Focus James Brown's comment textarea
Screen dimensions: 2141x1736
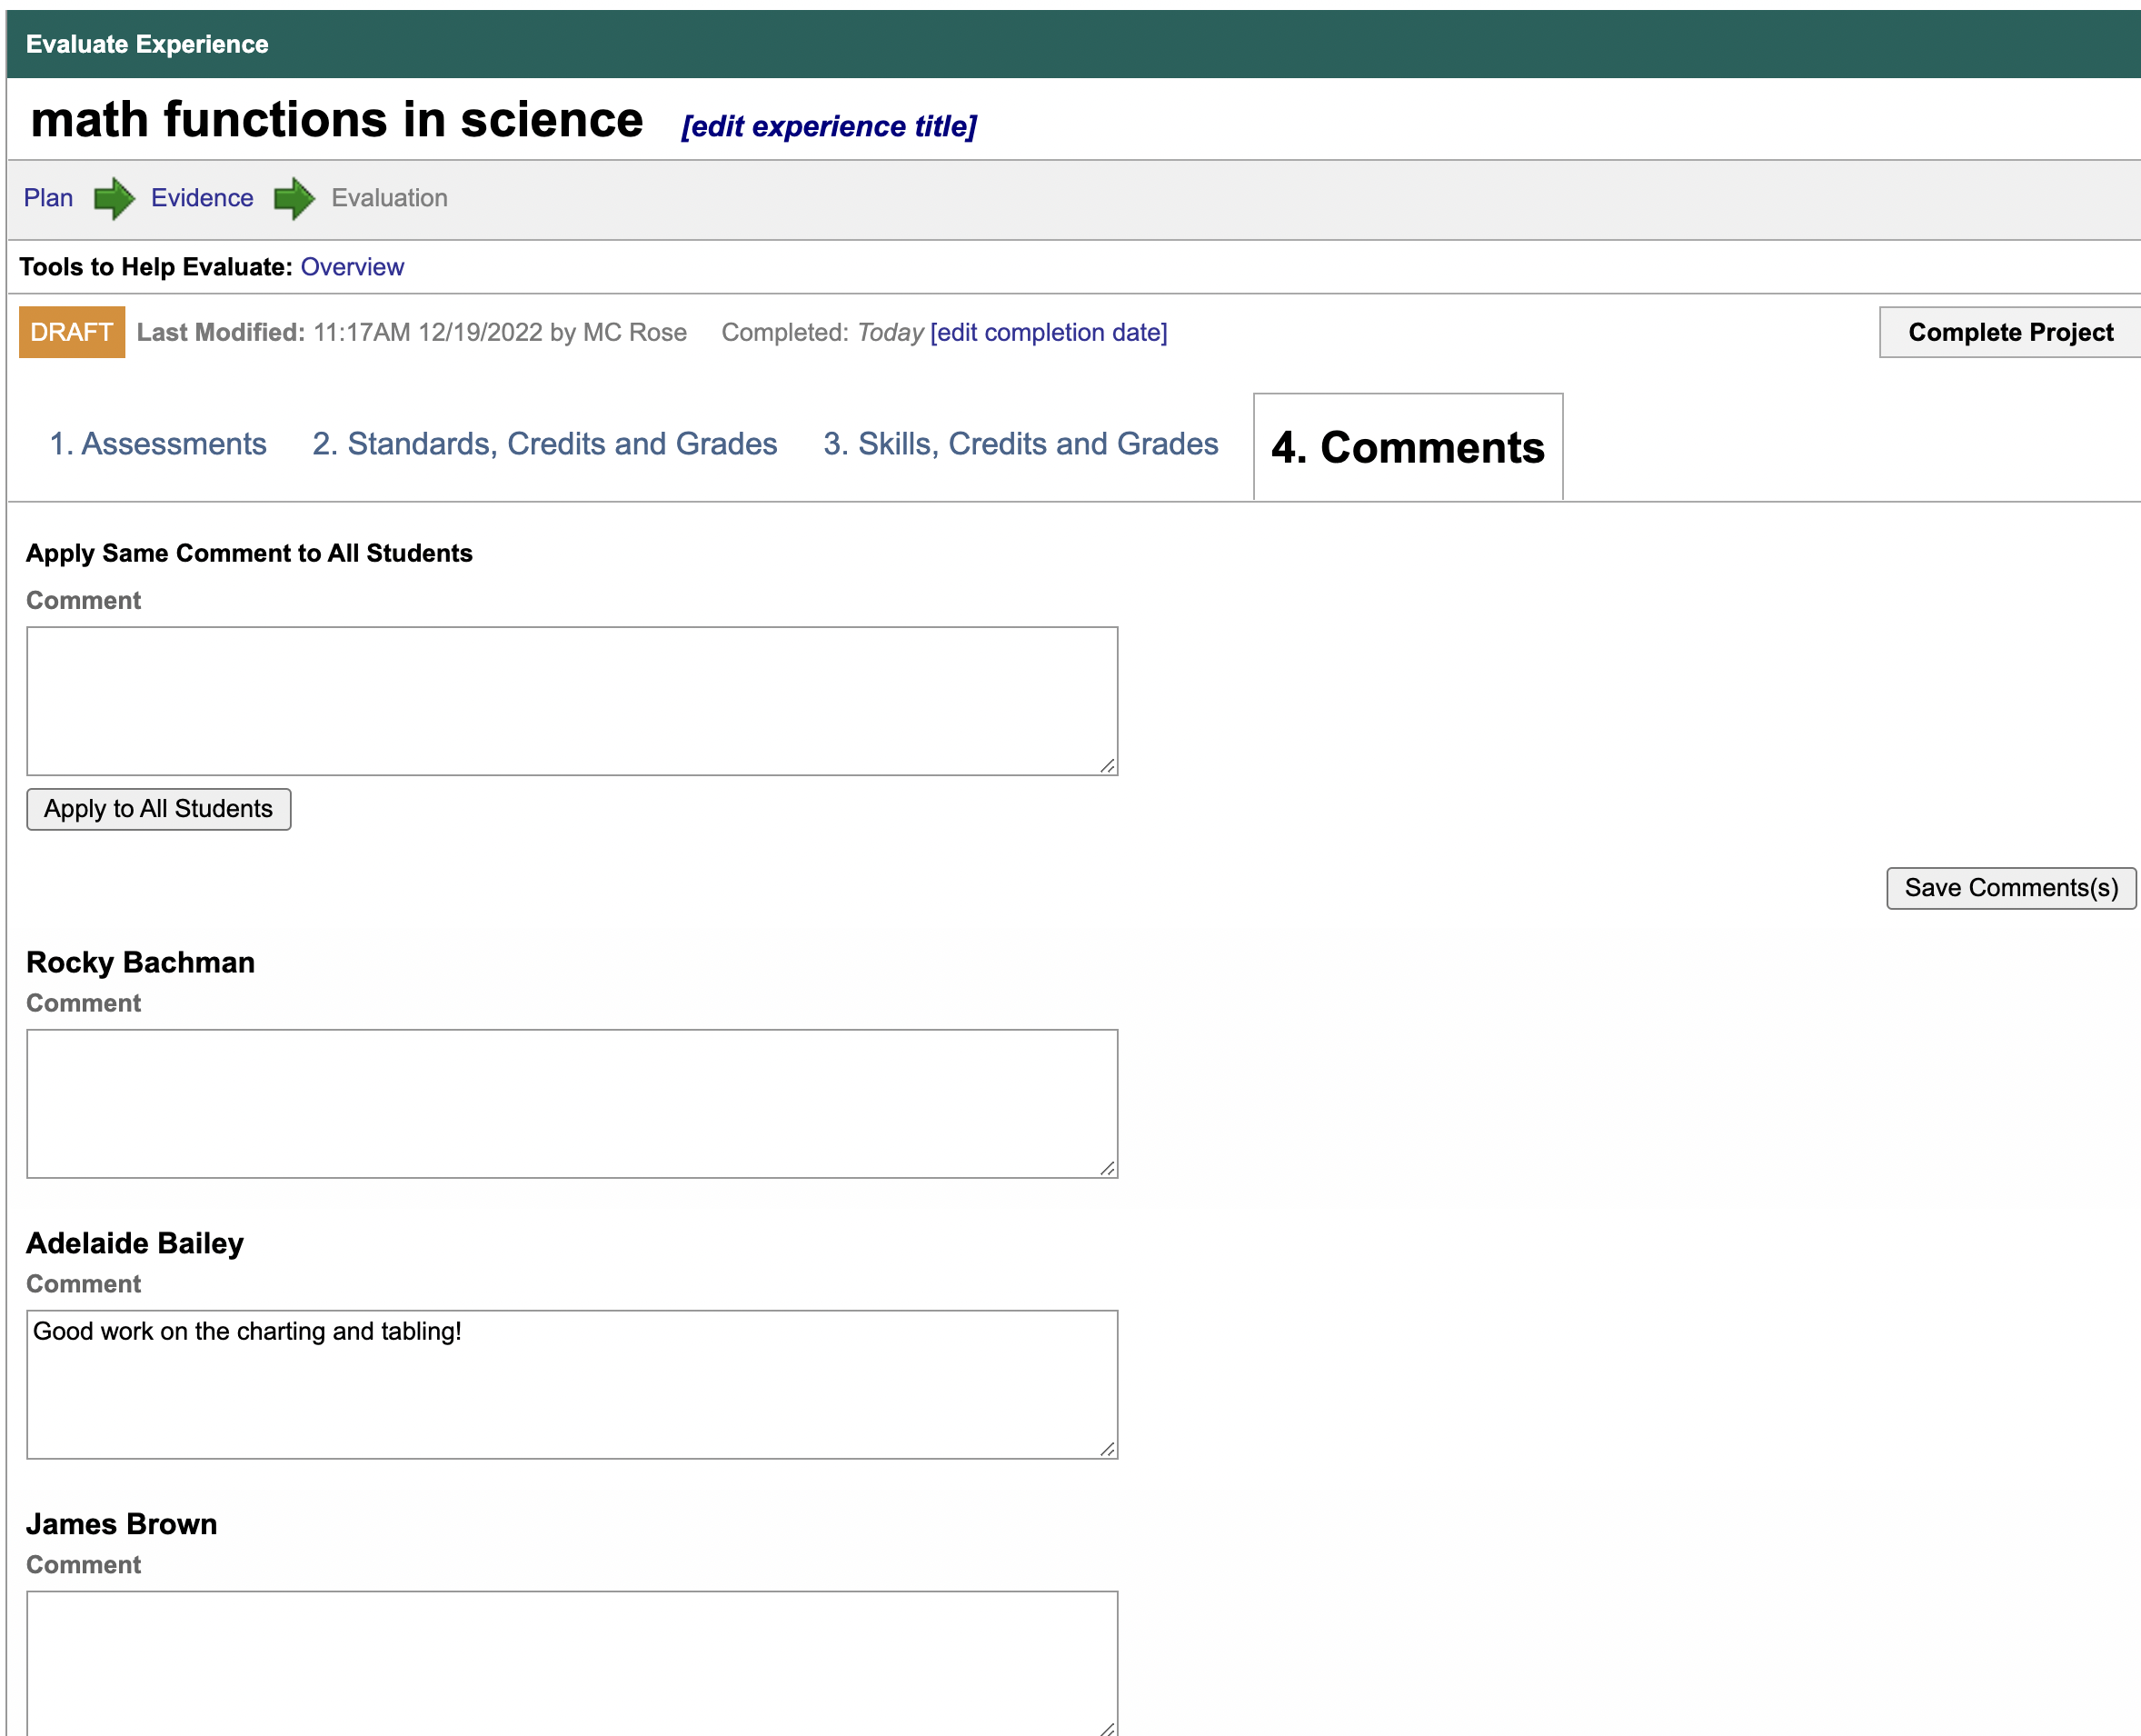[572, 1664]
